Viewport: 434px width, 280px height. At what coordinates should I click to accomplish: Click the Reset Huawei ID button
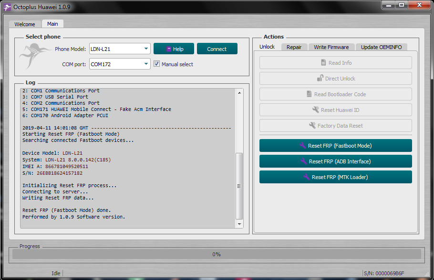pyautogui.click(x=335, y=110)
